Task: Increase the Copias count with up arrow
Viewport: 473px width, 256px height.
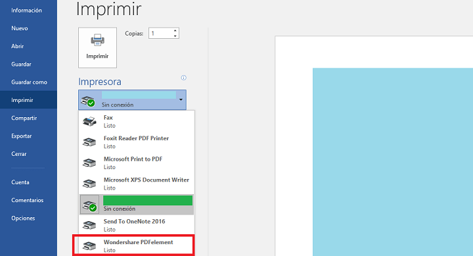Action: click(x=175, y=30)
